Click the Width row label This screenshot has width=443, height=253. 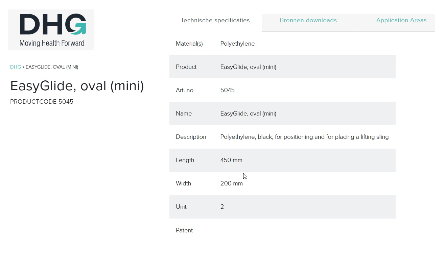point(183,183)
